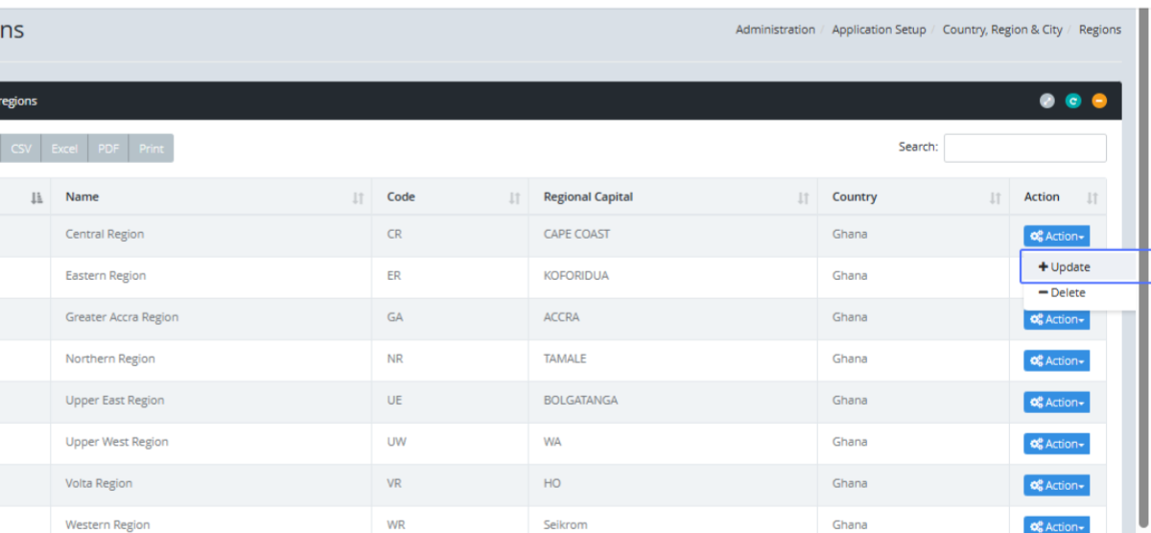Viewport: 1151px width, 533px height.
Task: Expand Action dropdown for Upper West Region
Action: (x=1056, y=444)
